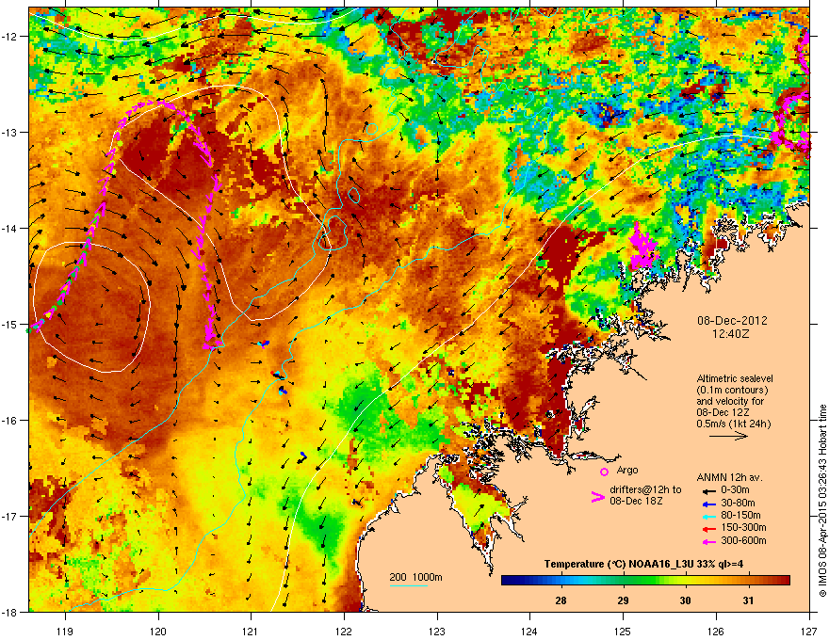This screenshot has height=640, width=829.
Task: Click the longitude axis label 125
Action: point(623,632)
